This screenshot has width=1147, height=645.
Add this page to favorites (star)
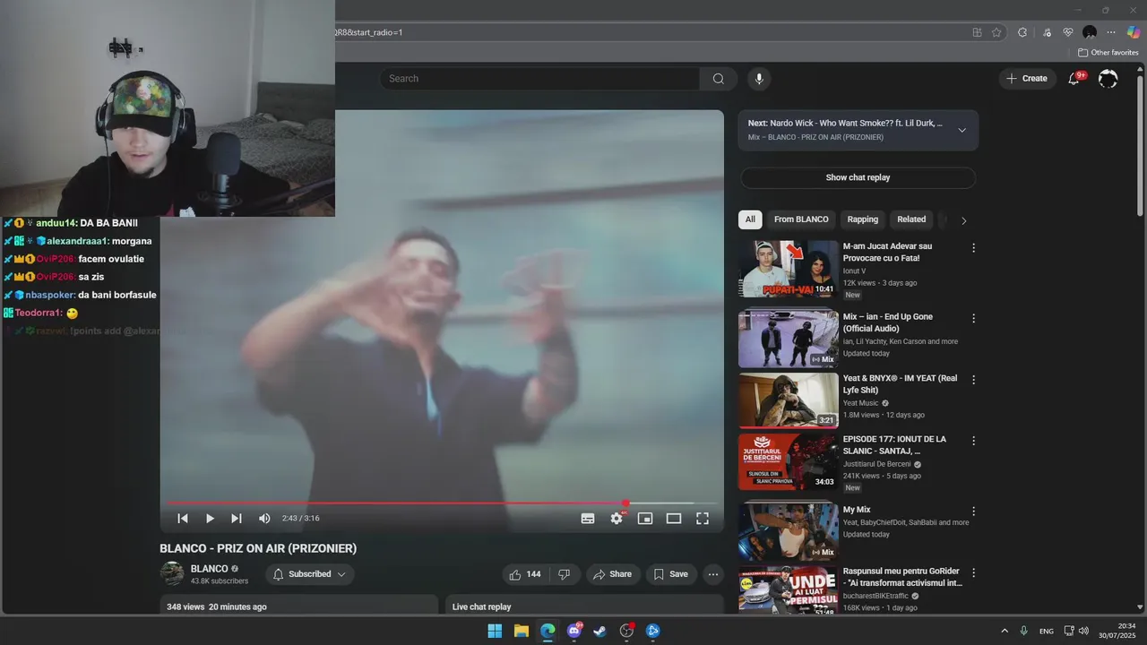click(x=996, y=32)
